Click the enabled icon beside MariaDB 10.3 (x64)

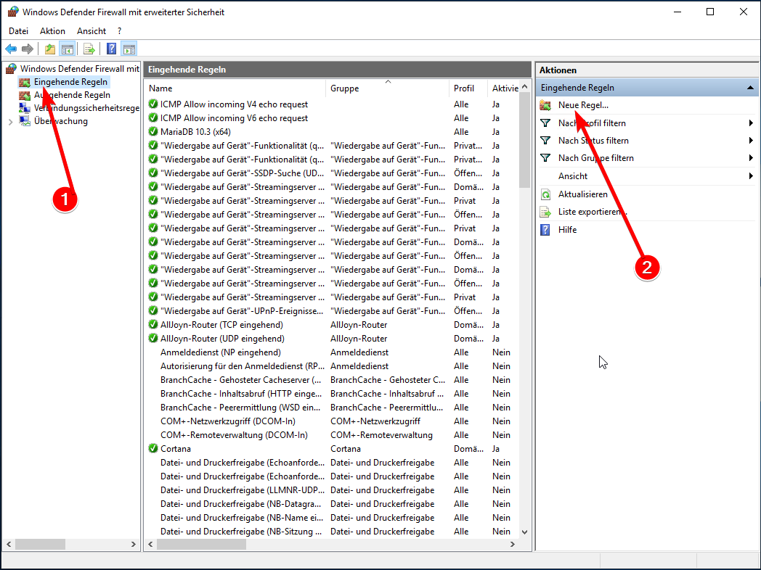(x=153, y=132)
